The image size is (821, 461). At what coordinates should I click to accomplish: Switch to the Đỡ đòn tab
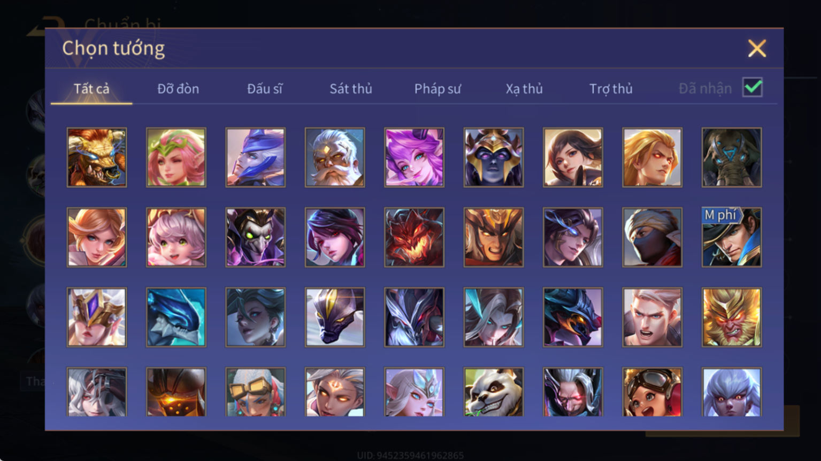[x=178, y=89]
